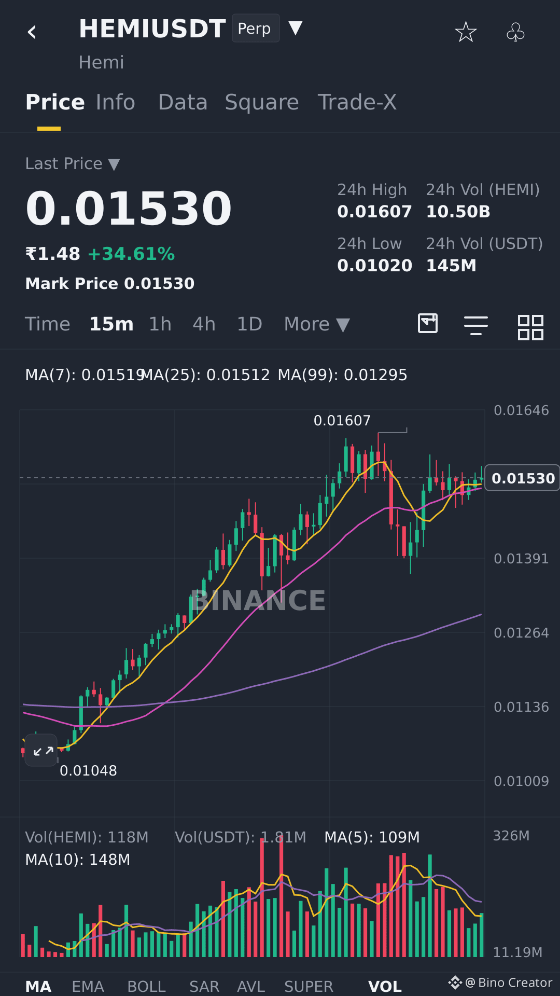Tap the MA(5): 109M volume label
The width and height of the screenshot is (560, 996).
372,837
